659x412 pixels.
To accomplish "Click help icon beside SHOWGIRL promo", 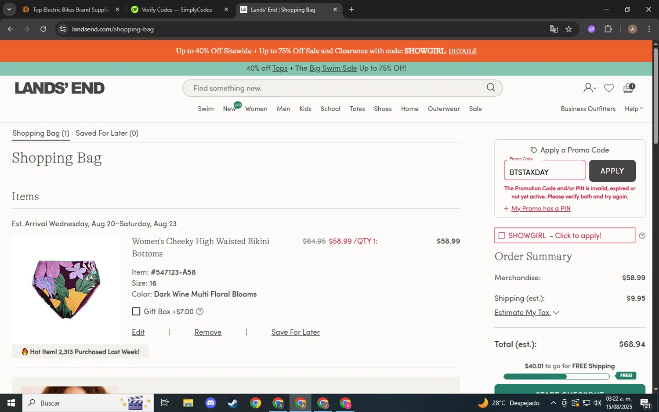I will 642,236.
